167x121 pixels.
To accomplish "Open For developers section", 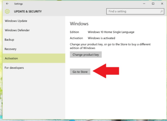I will coord(34,68).
